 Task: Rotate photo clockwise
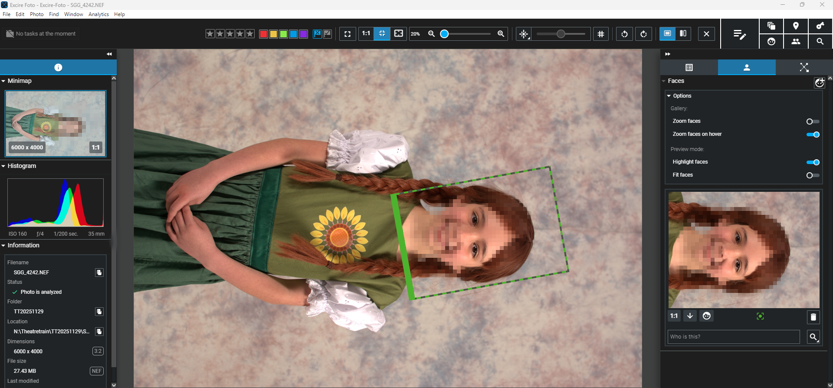point(643,34)
